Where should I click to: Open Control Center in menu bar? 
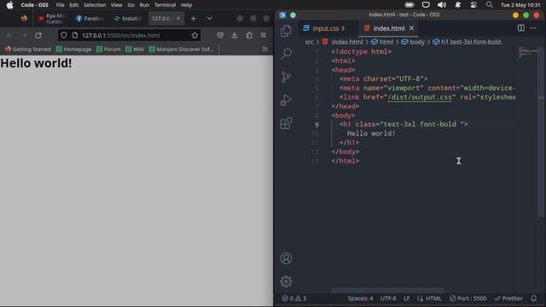(x=473, y=5)
